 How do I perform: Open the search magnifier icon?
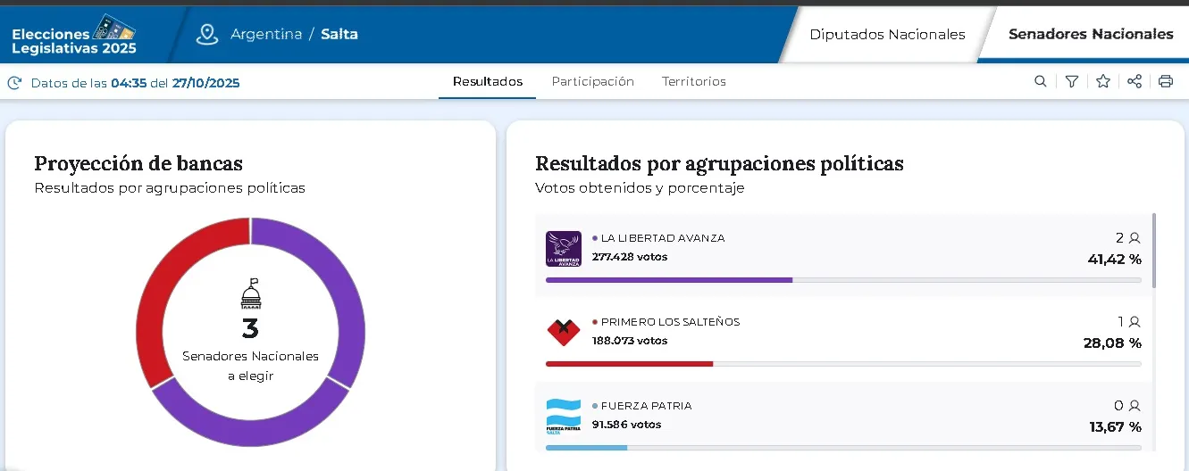click(1041, 81)
